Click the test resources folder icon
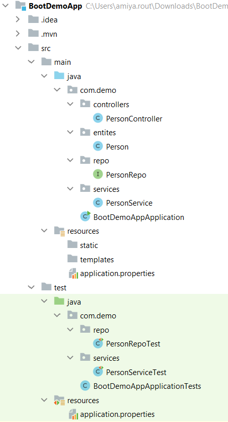This screenshot has width=228, height=422. 59,400
